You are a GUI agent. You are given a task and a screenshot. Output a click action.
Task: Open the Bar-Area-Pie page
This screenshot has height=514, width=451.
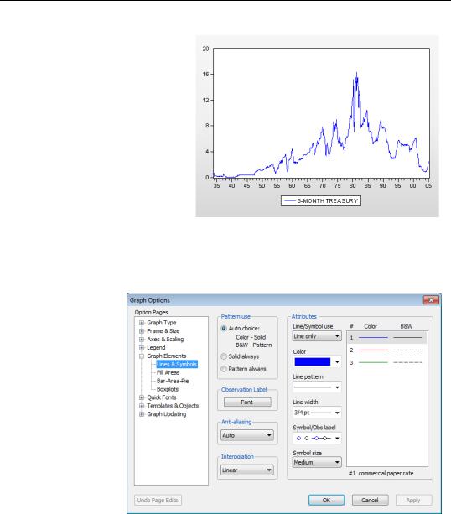(x=173, y=381)
